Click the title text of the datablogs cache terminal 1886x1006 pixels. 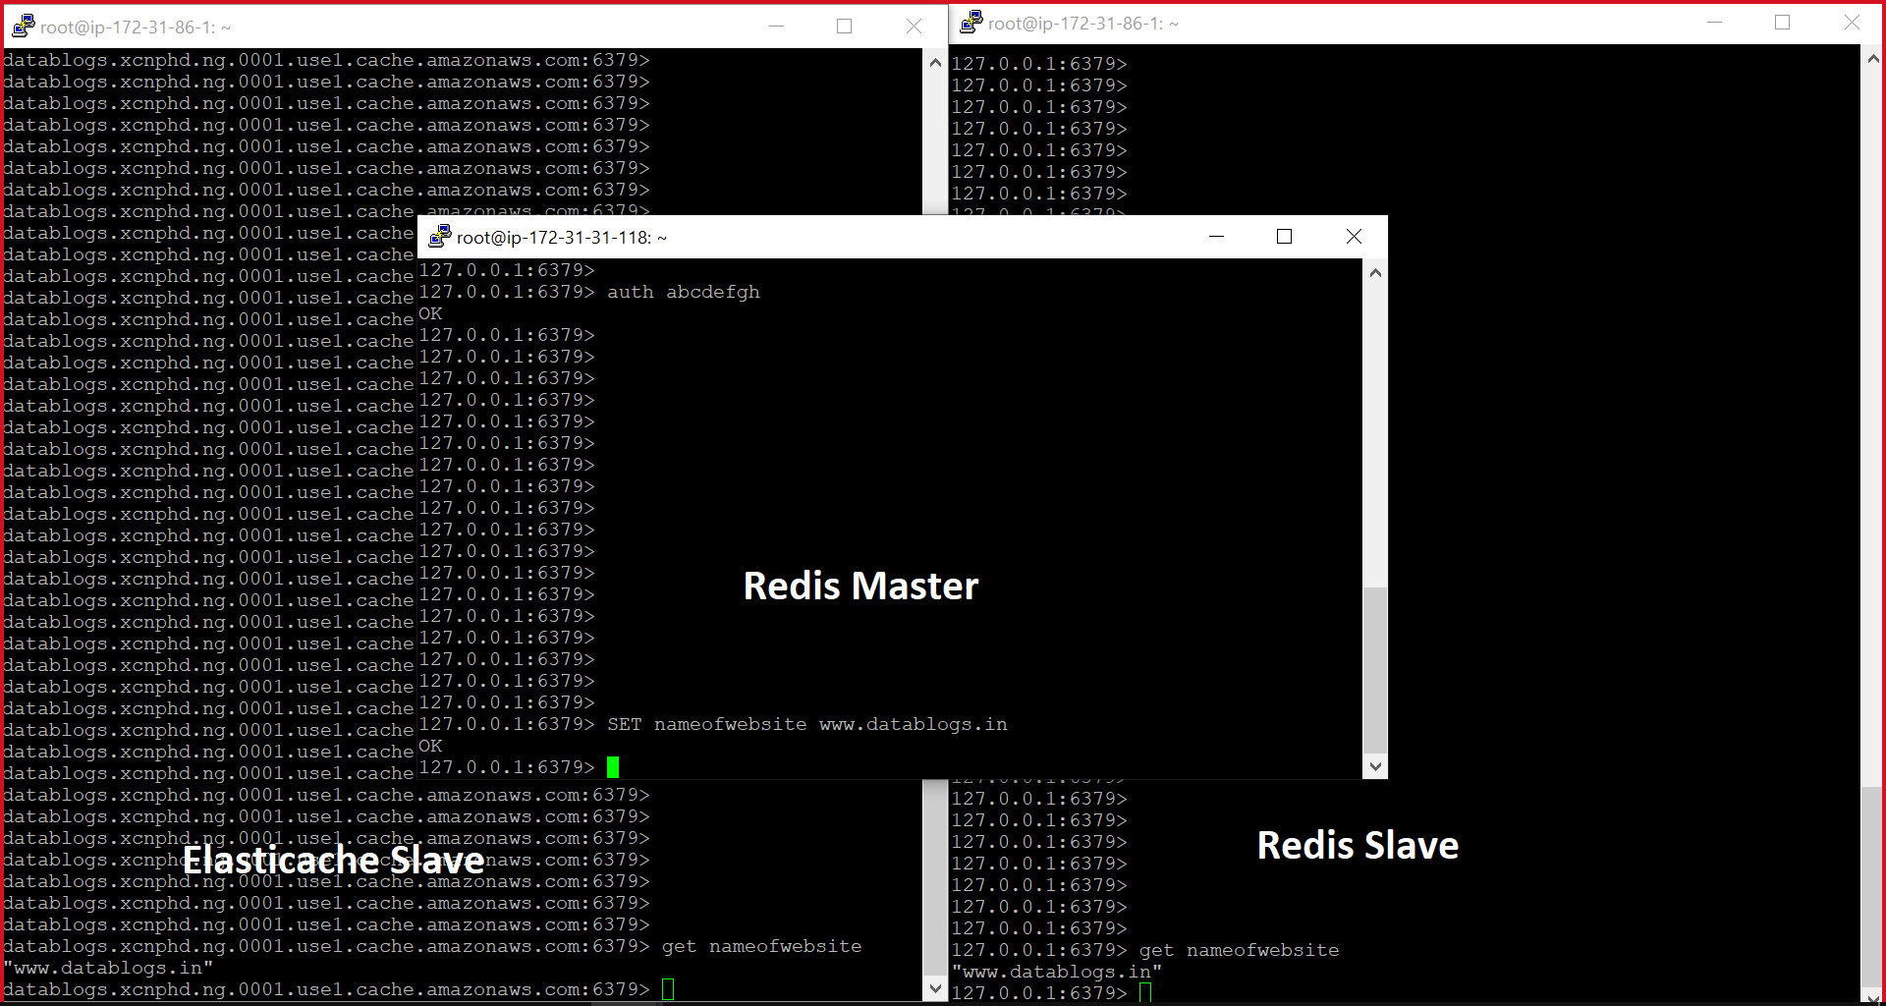click(136, 28)
